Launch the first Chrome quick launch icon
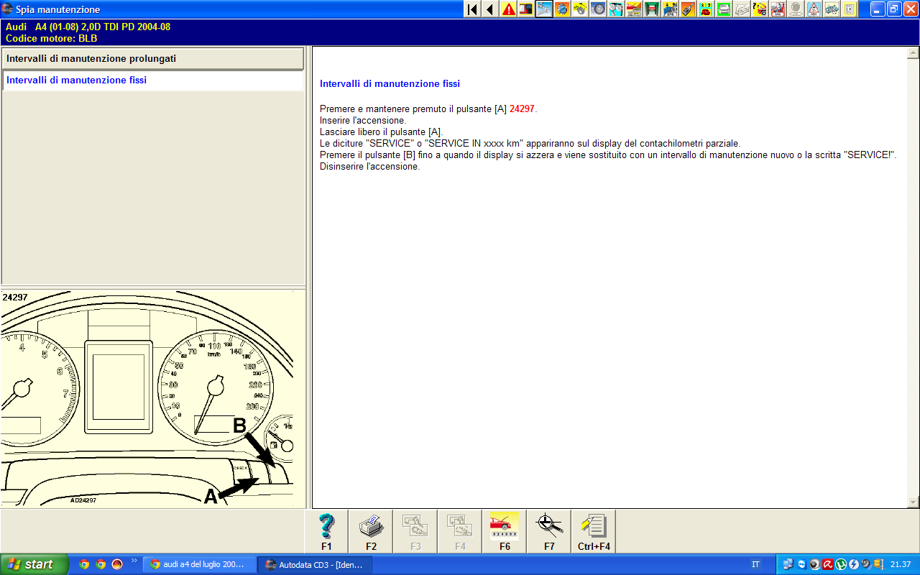 pyautogui.click(x=84, y=564)
